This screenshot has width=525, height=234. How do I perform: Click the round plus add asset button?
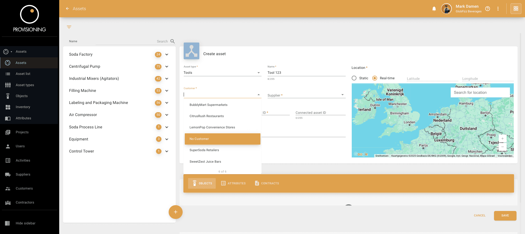coord(175,212)
